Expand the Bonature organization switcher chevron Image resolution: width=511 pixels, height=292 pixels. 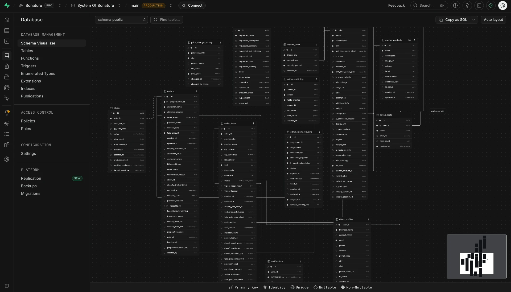pos(60,5)
